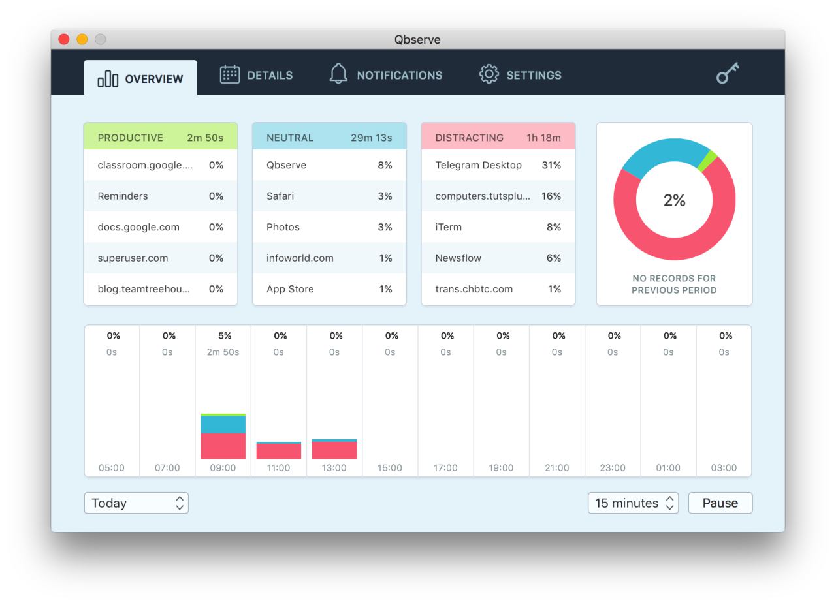Image resolution: width=836 pixels, height=605 pixels.
Task: Click the Productive category header
Action: tap(160, 138)
